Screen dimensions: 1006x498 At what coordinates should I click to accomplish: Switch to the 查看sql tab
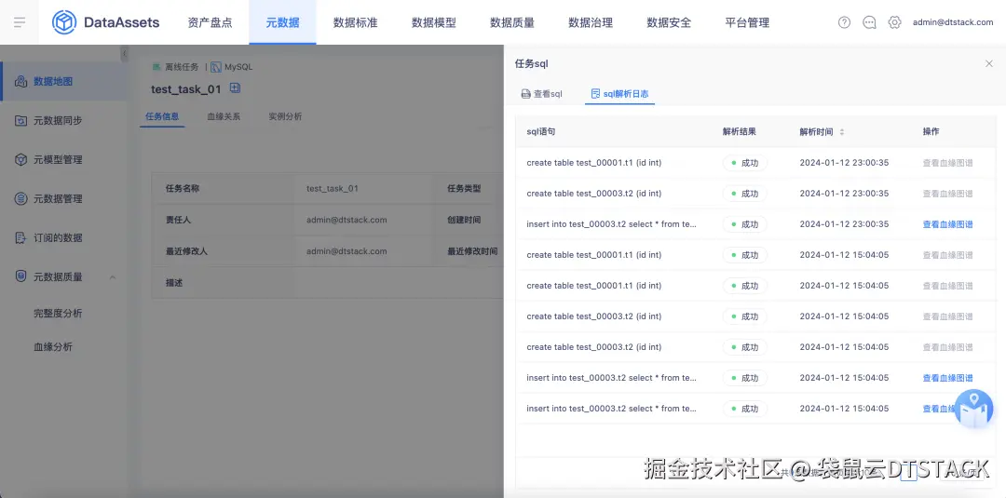(x=541, y=94)
